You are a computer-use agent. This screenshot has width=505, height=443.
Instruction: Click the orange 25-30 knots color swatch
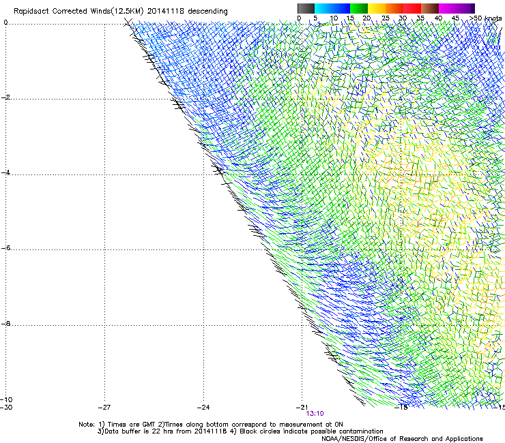point(394,8)
